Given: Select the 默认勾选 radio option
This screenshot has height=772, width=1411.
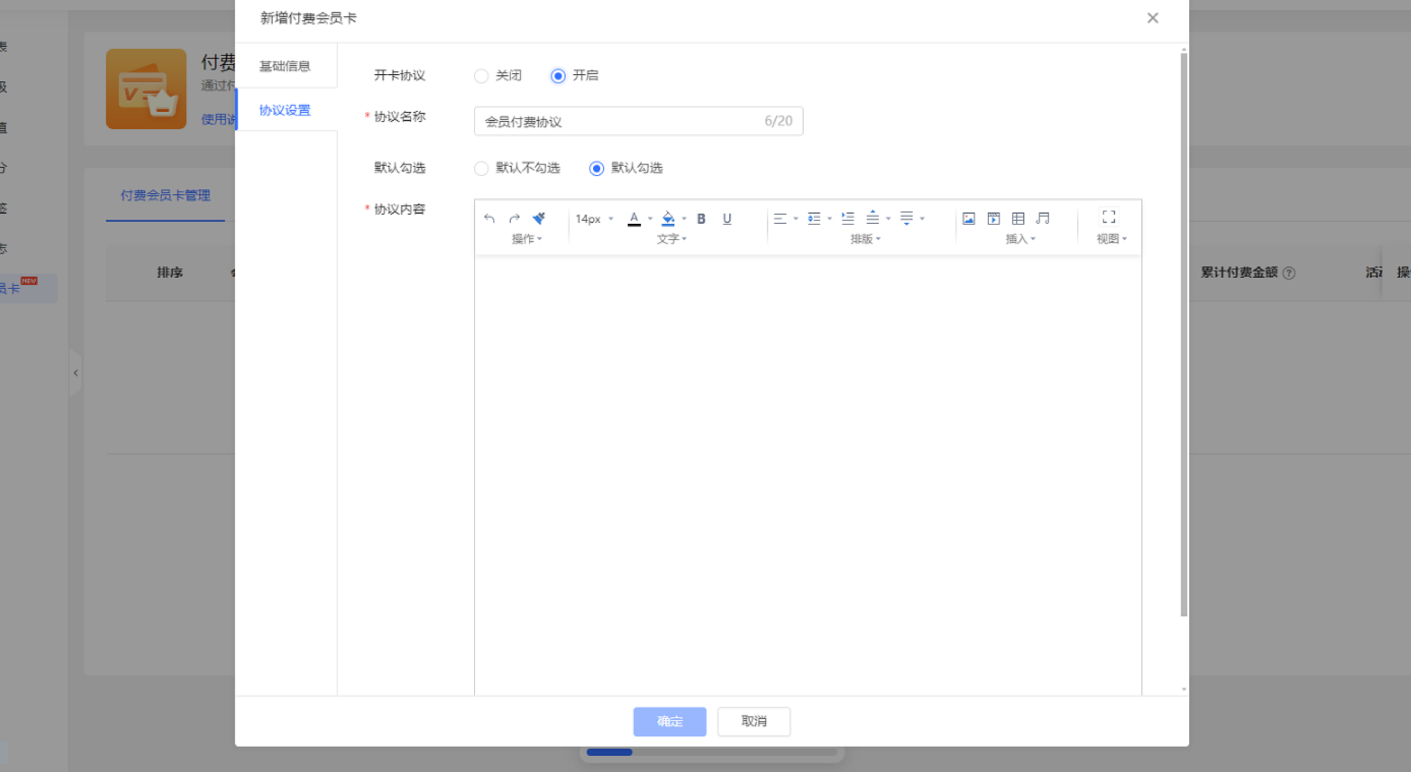Looking at the screenshot, I should 597,168.
